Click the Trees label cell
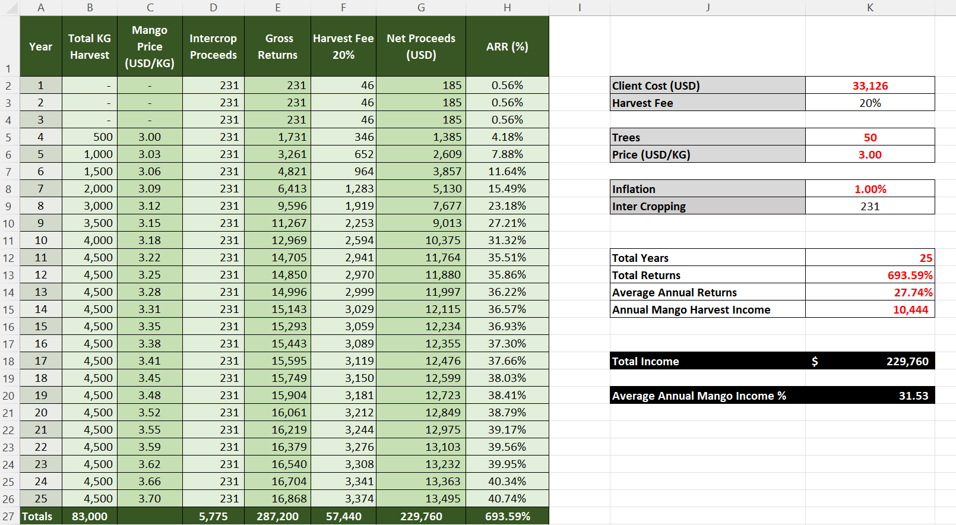 pyautogui.click(x=708, y=137)
